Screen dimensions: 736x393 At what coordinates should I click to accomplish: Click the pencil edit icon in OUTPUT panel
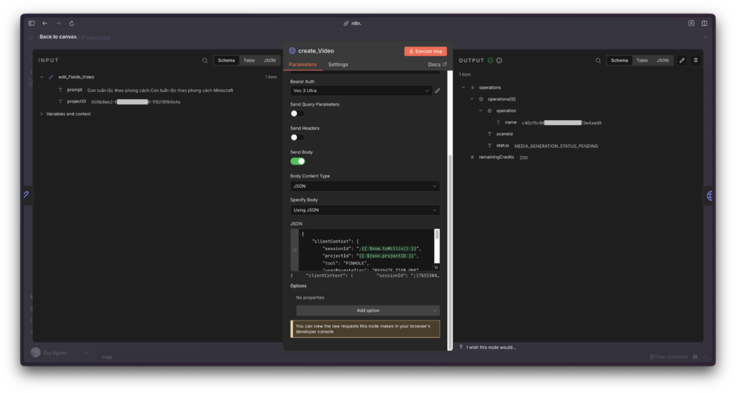tap(682, 60)
